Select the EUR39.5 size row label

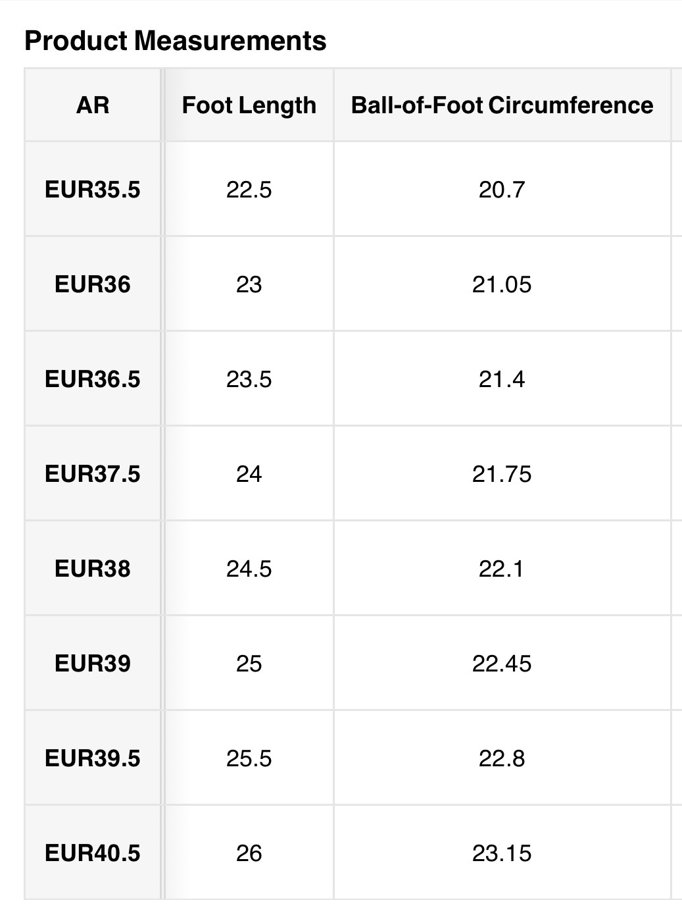[x=93, y=758]
